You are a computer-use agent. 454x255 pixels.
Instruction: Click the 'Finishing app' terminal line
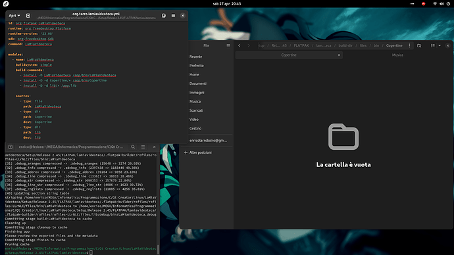pyautogui.click(x=17, y=231)
